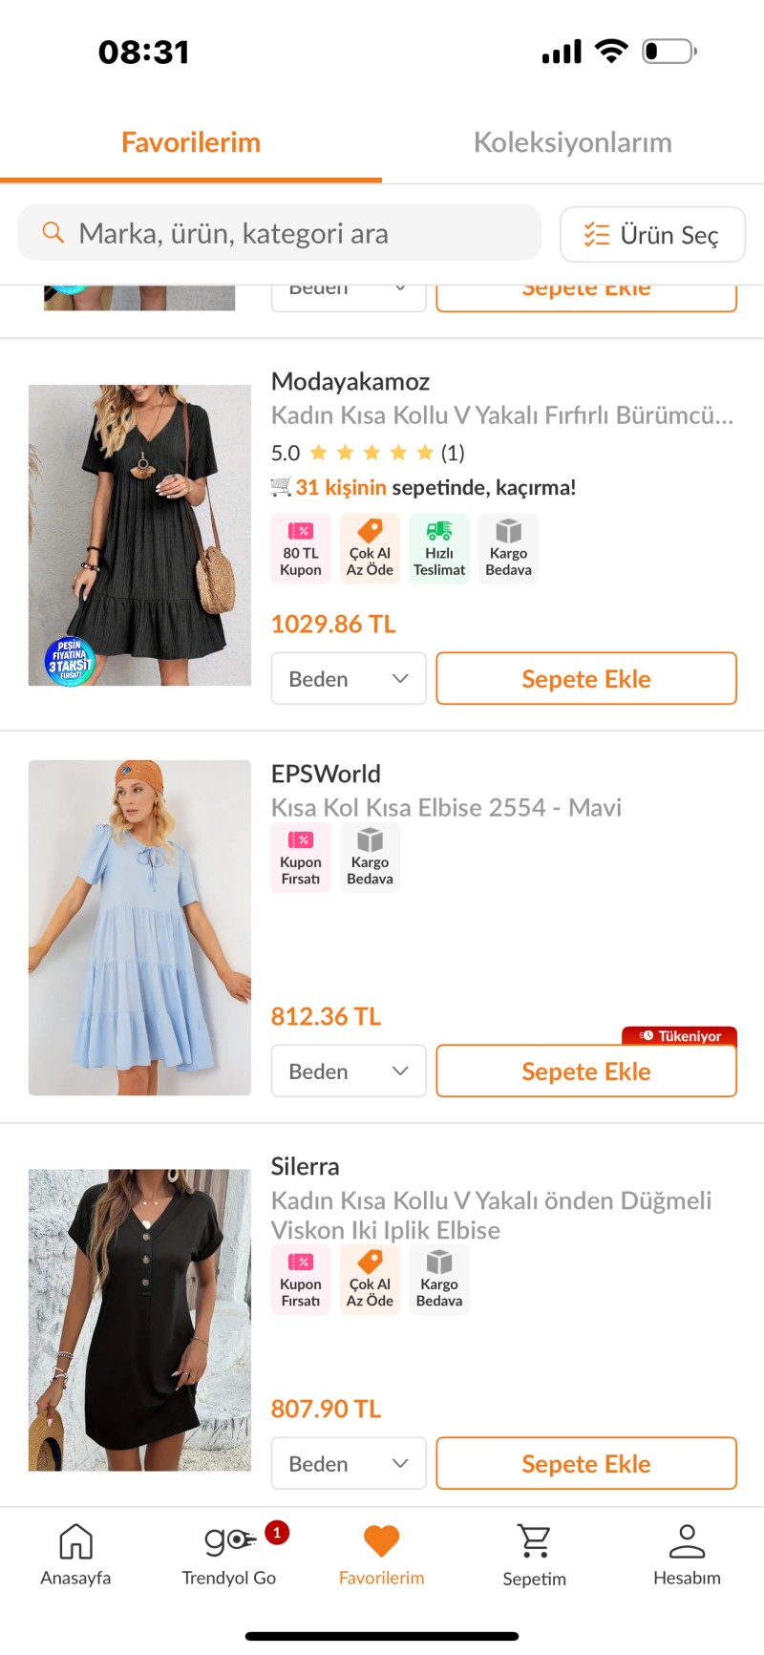Tap Hızlı Teslimat truck badge

point(439,548)
